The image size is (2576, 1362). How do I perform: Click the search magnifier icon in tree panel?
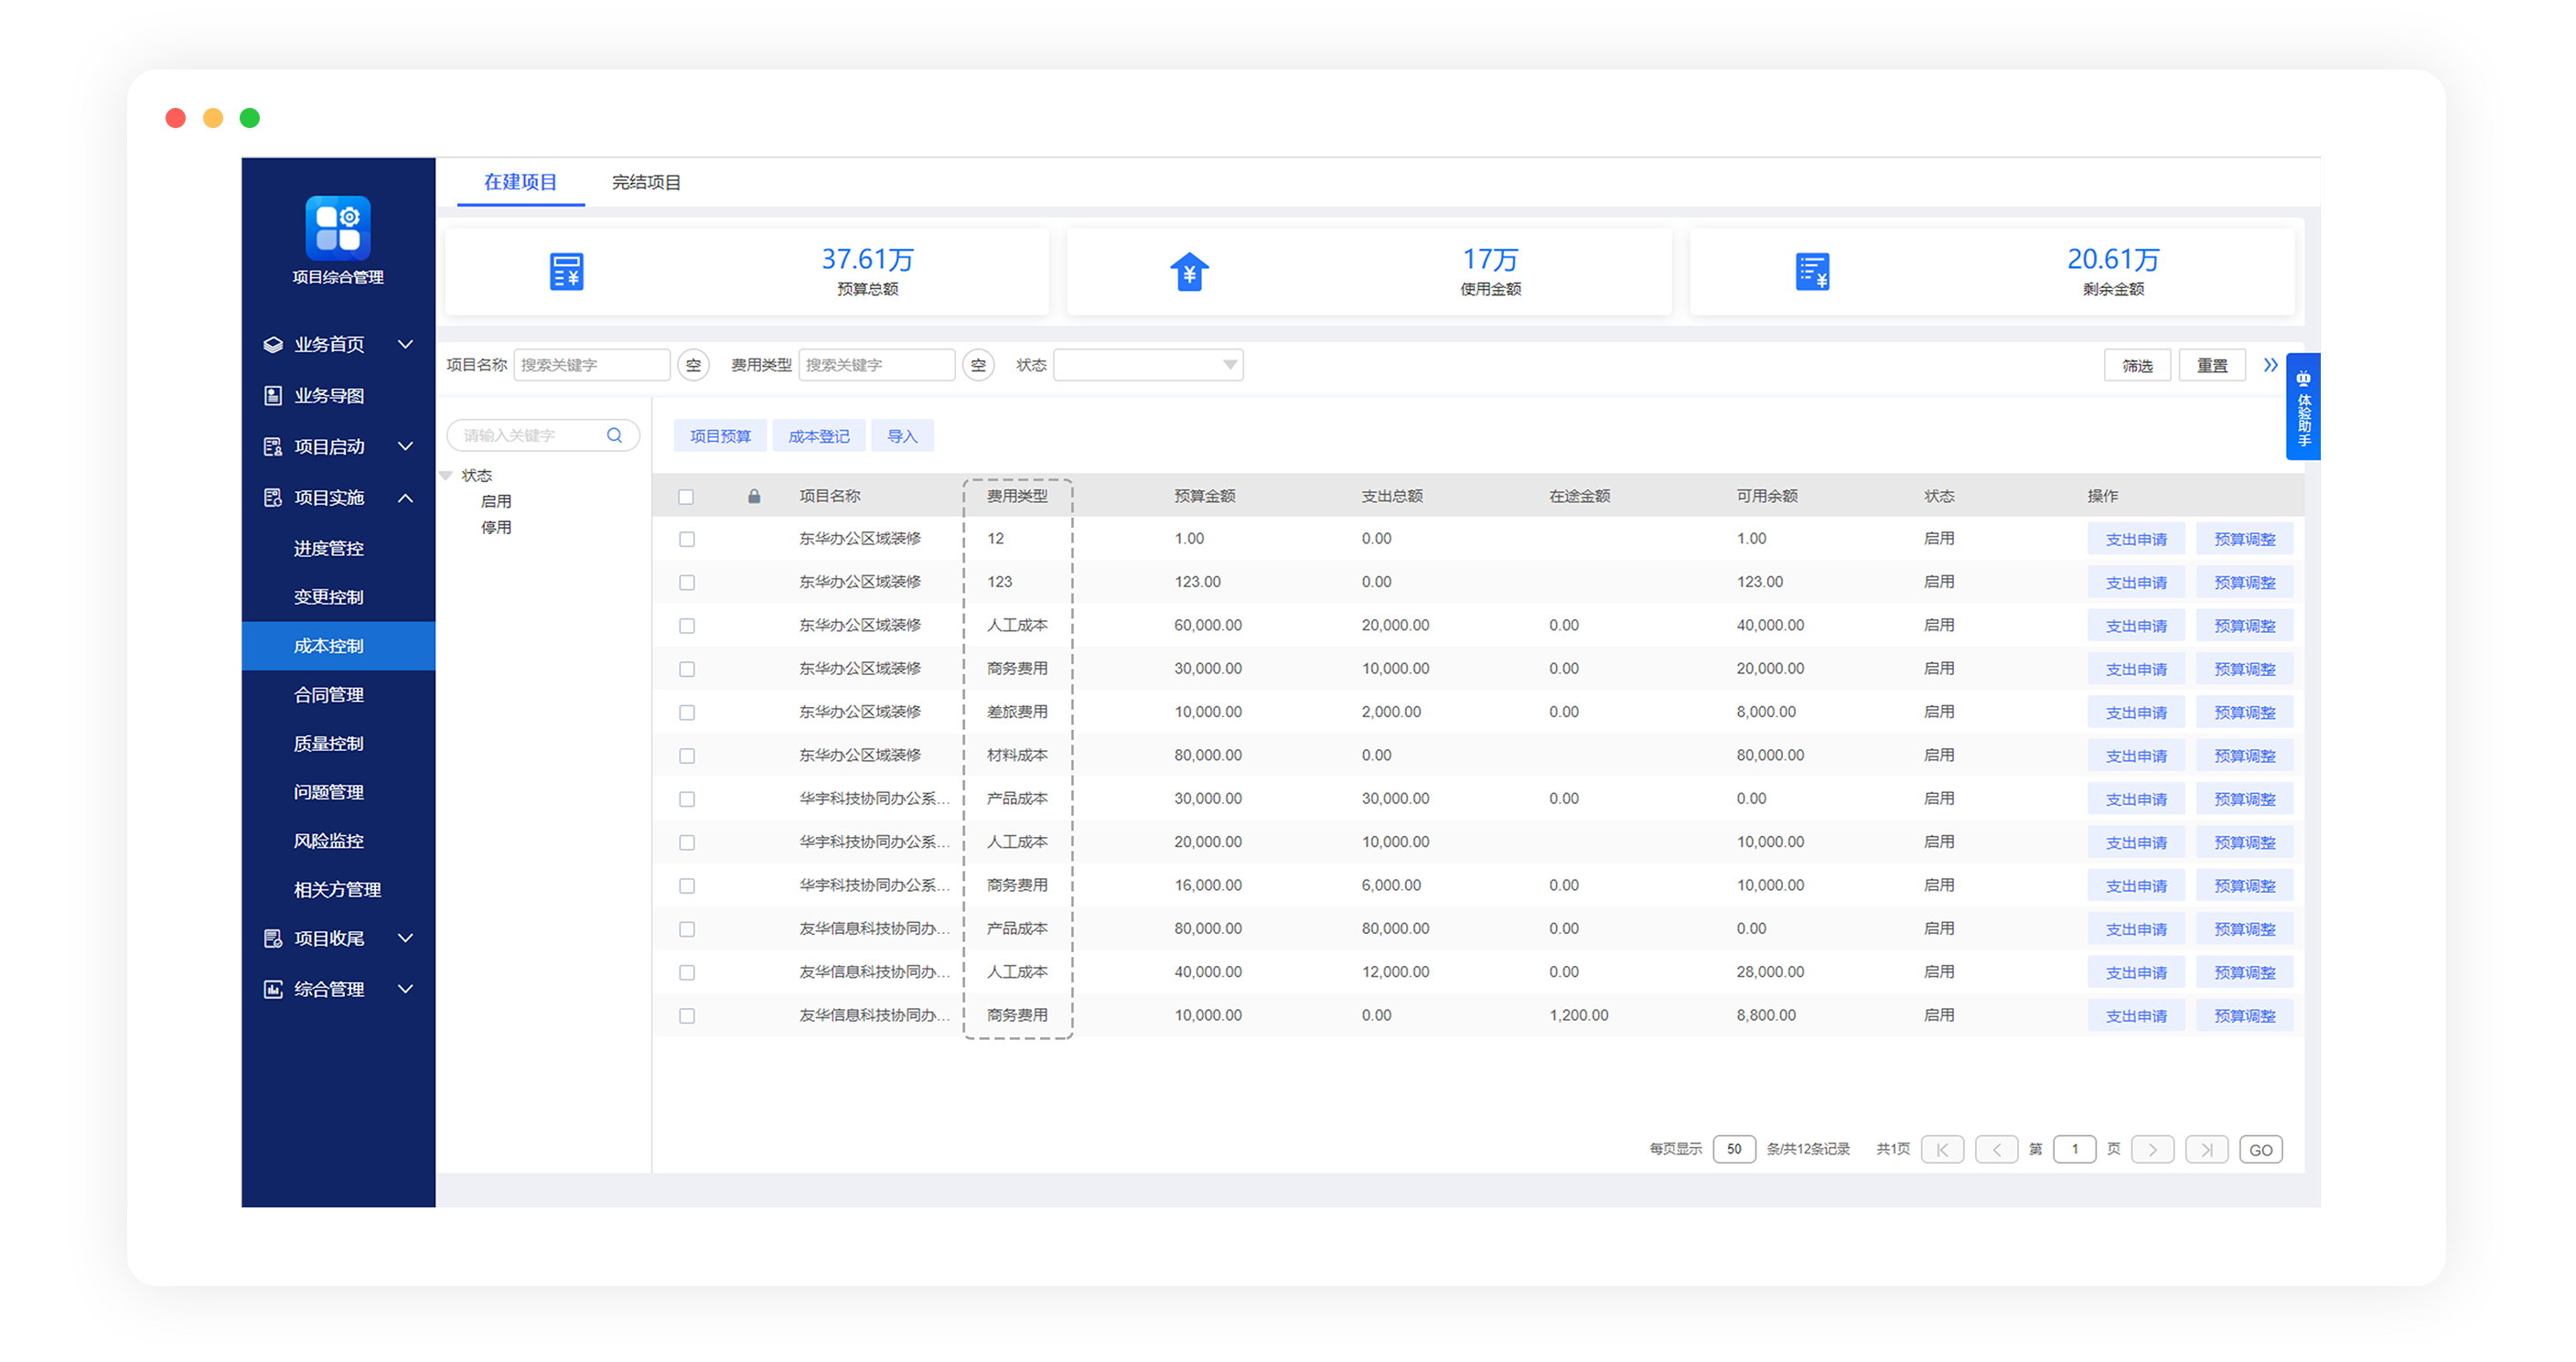pyautogui.click(x=614, y=435)
